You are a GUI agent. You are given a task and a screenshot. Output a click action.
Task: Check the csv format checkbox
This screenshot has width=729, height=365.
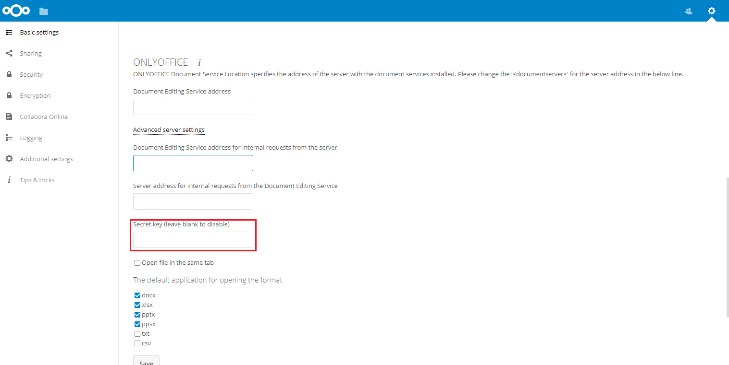[137, 343]
